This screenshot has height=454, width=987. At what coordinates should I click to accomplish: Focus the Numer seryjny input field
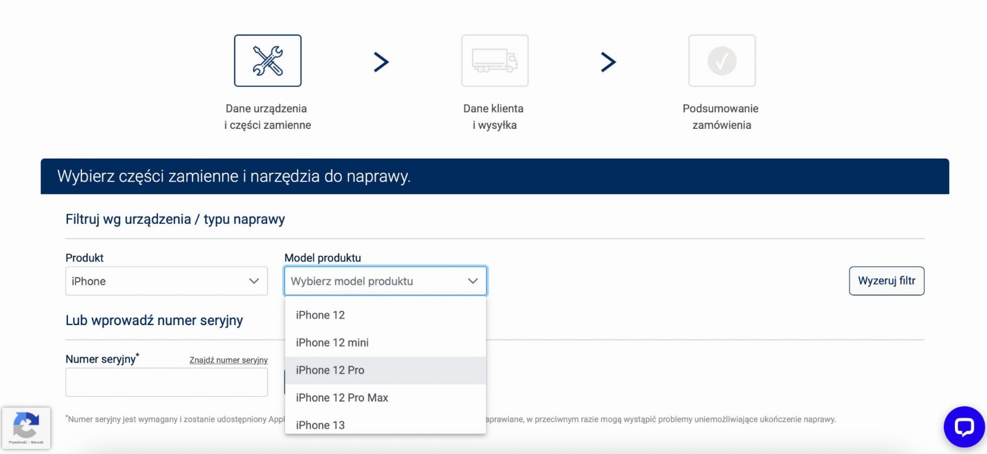pos(167,382)
